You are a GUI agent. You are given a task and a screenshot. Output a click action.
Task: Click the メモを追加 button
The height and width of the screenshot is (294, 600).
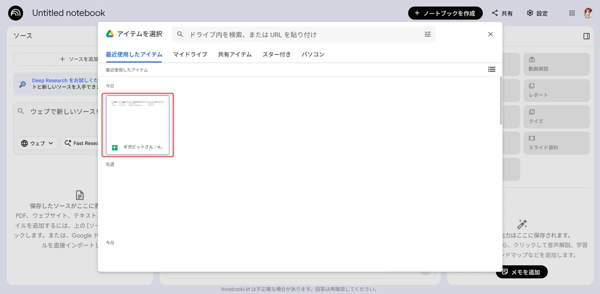pyautogui.click(x=521, y=272)
